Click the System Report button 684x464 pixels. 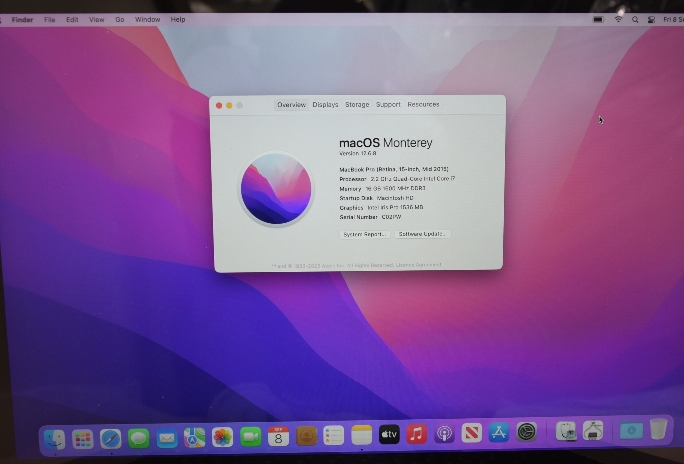[x=364, y=234]
